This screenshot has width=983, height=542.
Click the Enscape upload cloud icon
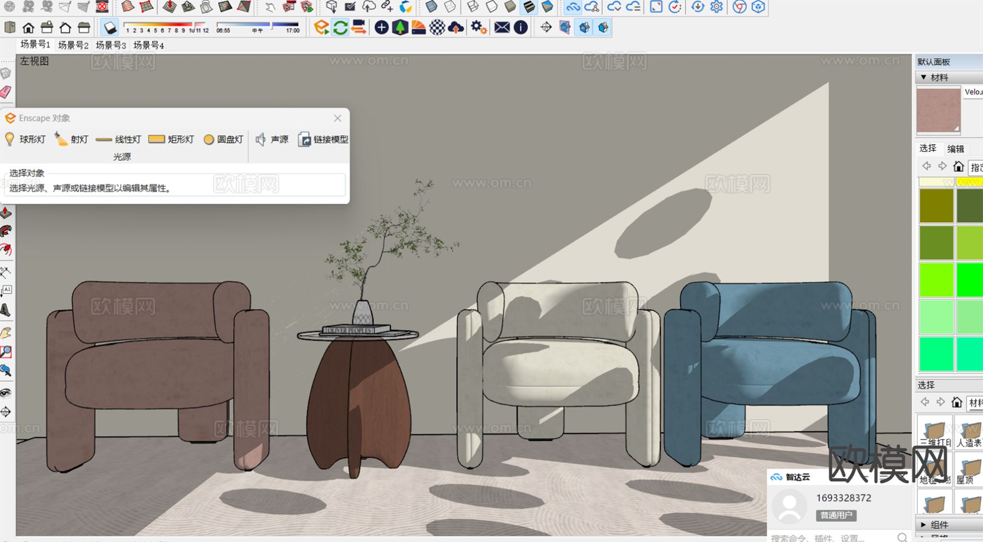[455, 27]
